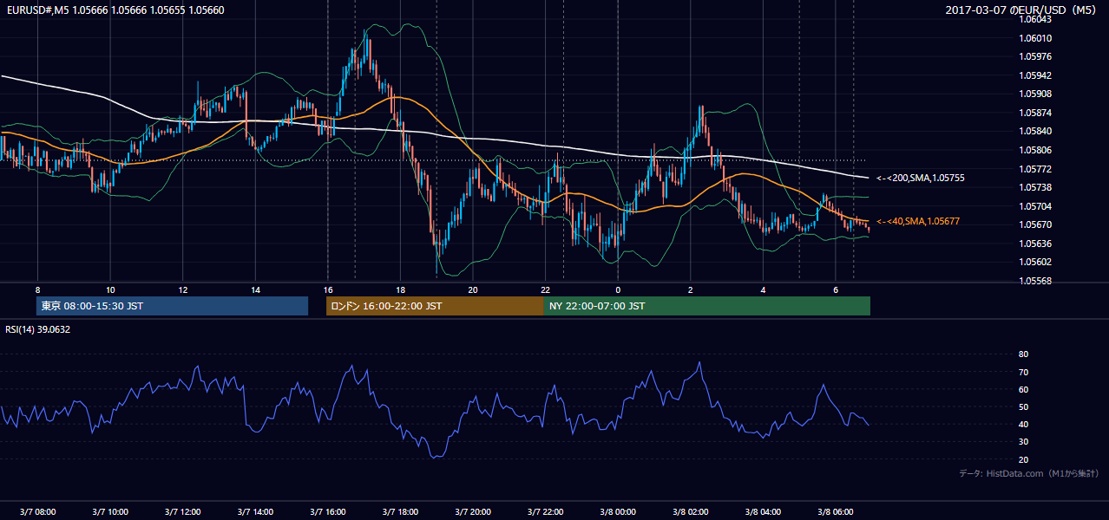Viewport: 1109px width, 520px height.
Task: Click the 3/8 06:00 bottom time label
Action: pyautogui.click(x=835, y=511)
